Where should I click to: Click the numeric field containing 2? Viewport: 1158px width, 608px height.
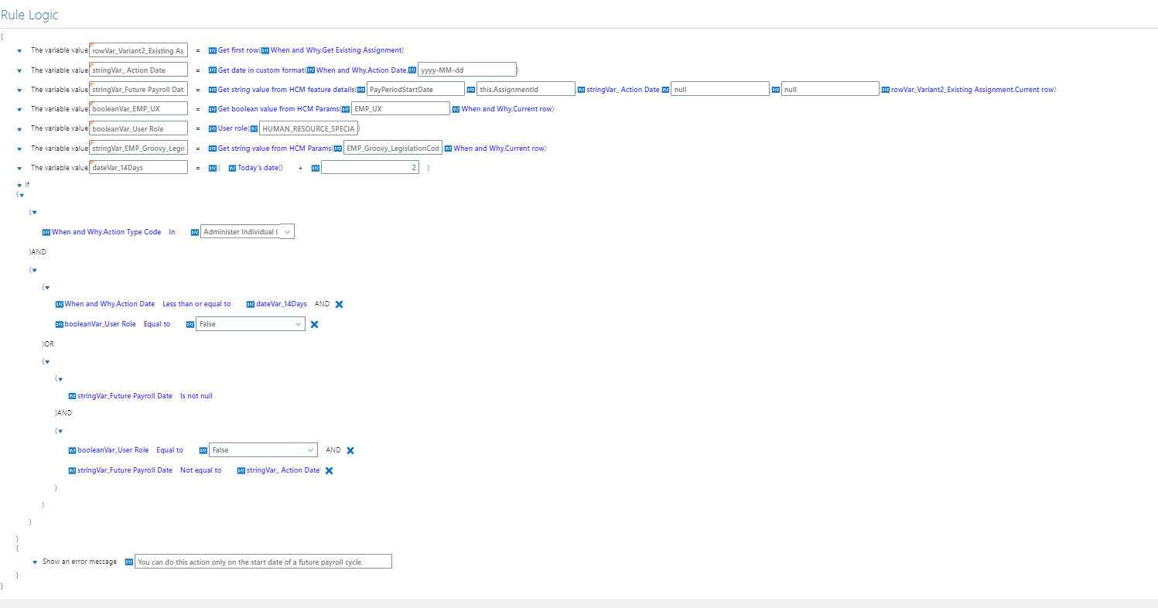370,168
